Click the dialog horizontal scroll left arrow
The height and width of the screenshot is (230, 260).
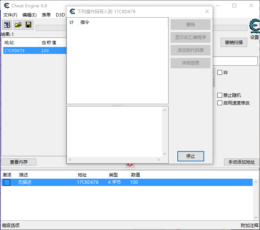70,160
